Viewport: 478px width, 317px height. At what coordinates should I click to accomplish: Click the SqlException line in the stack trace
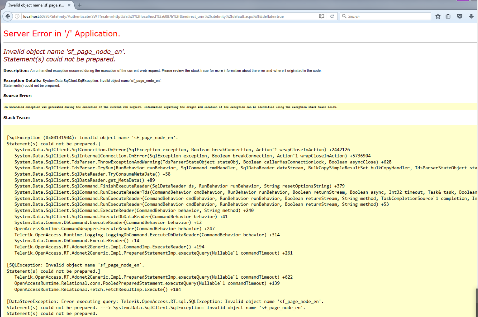pyautogui.click(x=92, y=137)
